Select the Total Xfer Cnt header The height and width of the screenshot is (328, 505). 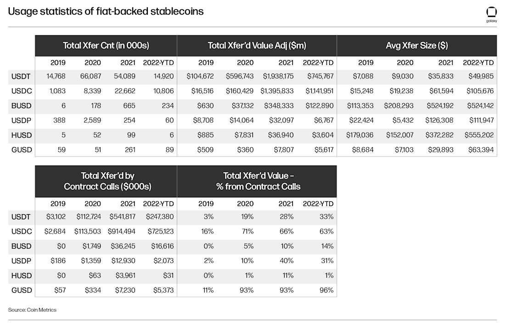point(106,46)
